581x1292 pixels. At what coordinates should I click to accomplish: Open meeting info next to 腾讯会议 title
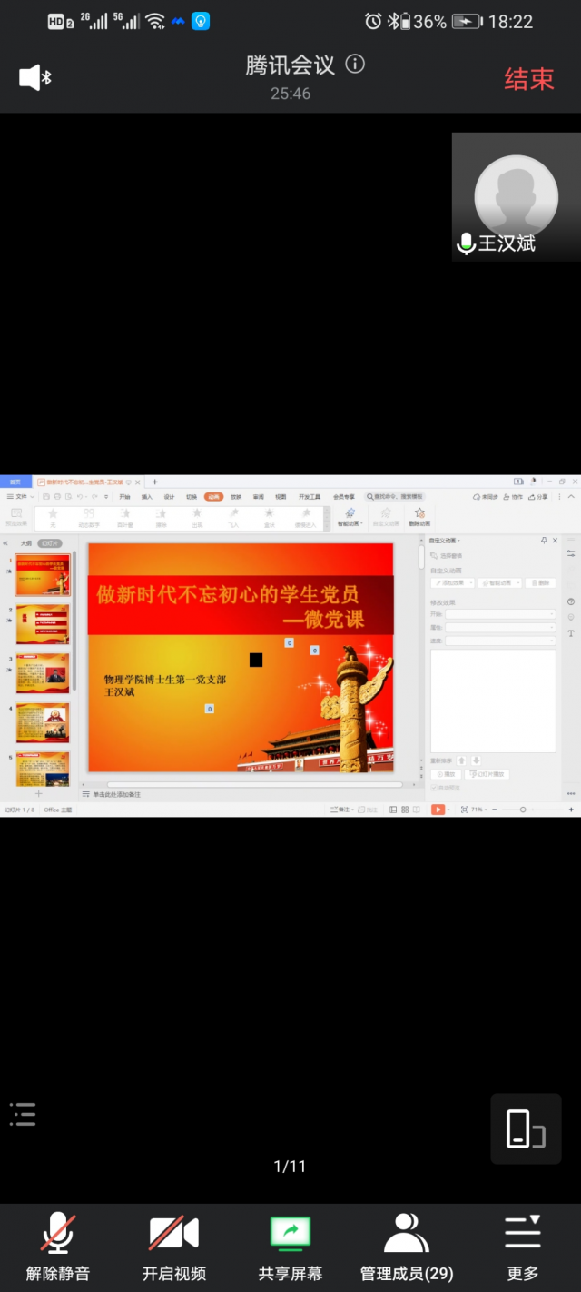point(356,65)
